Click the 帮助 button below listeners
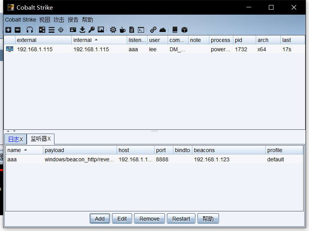Screen dimensions: 309x231 208,219
